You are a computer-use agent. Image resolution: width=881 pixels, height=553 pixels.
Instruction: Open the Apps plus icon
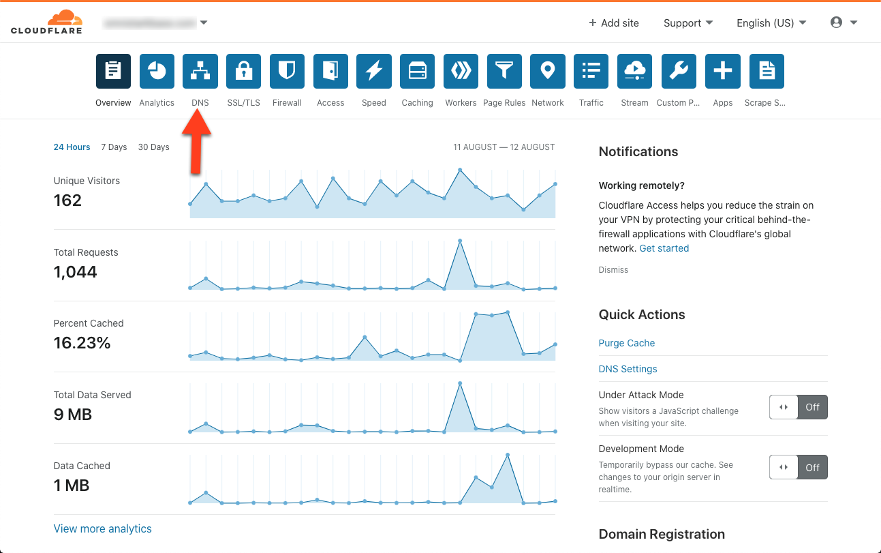(722, 72)
